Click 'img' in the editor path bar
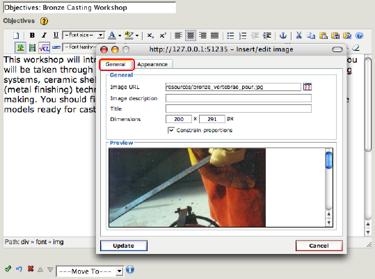The image size is (375, 279). (58, 242)
